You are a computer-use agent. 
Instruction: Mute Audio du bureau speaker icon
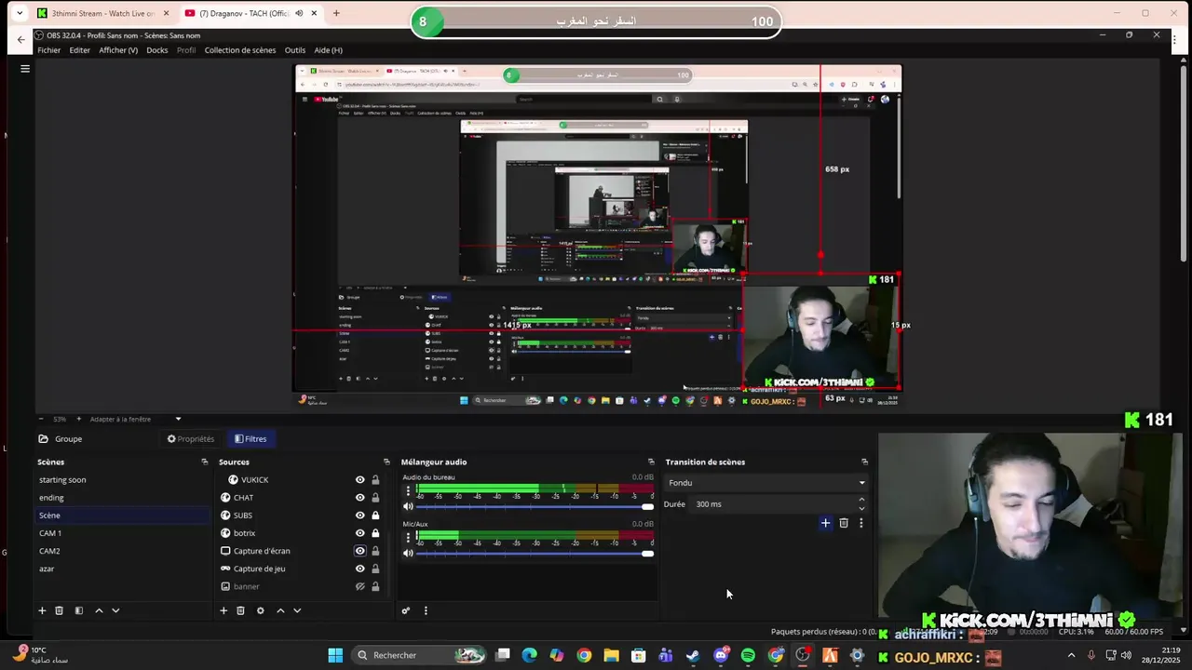(407, 506)
